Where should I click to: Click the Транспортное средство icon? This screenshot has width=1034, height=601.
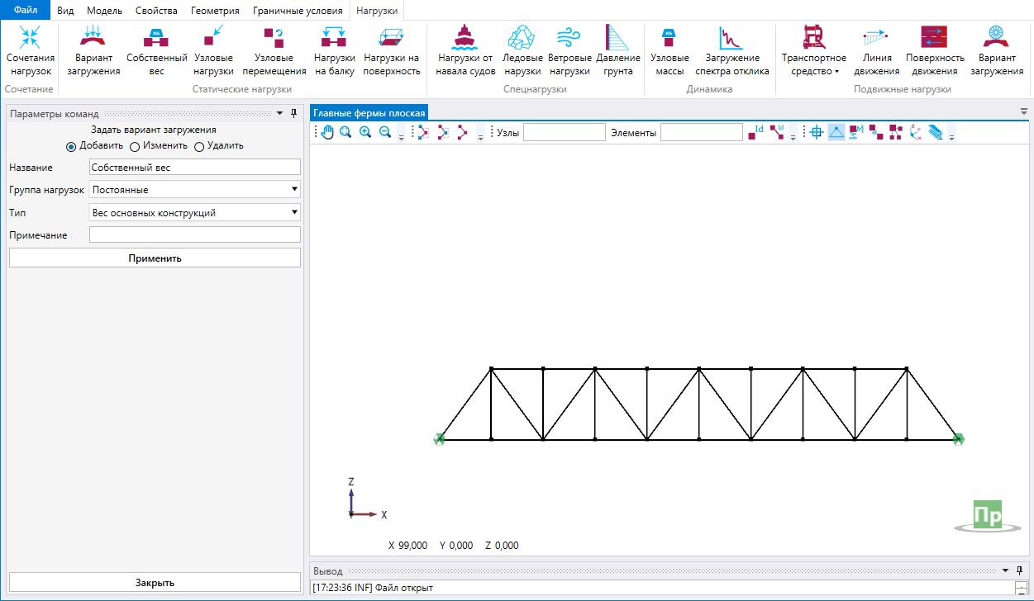coord(814,37)
